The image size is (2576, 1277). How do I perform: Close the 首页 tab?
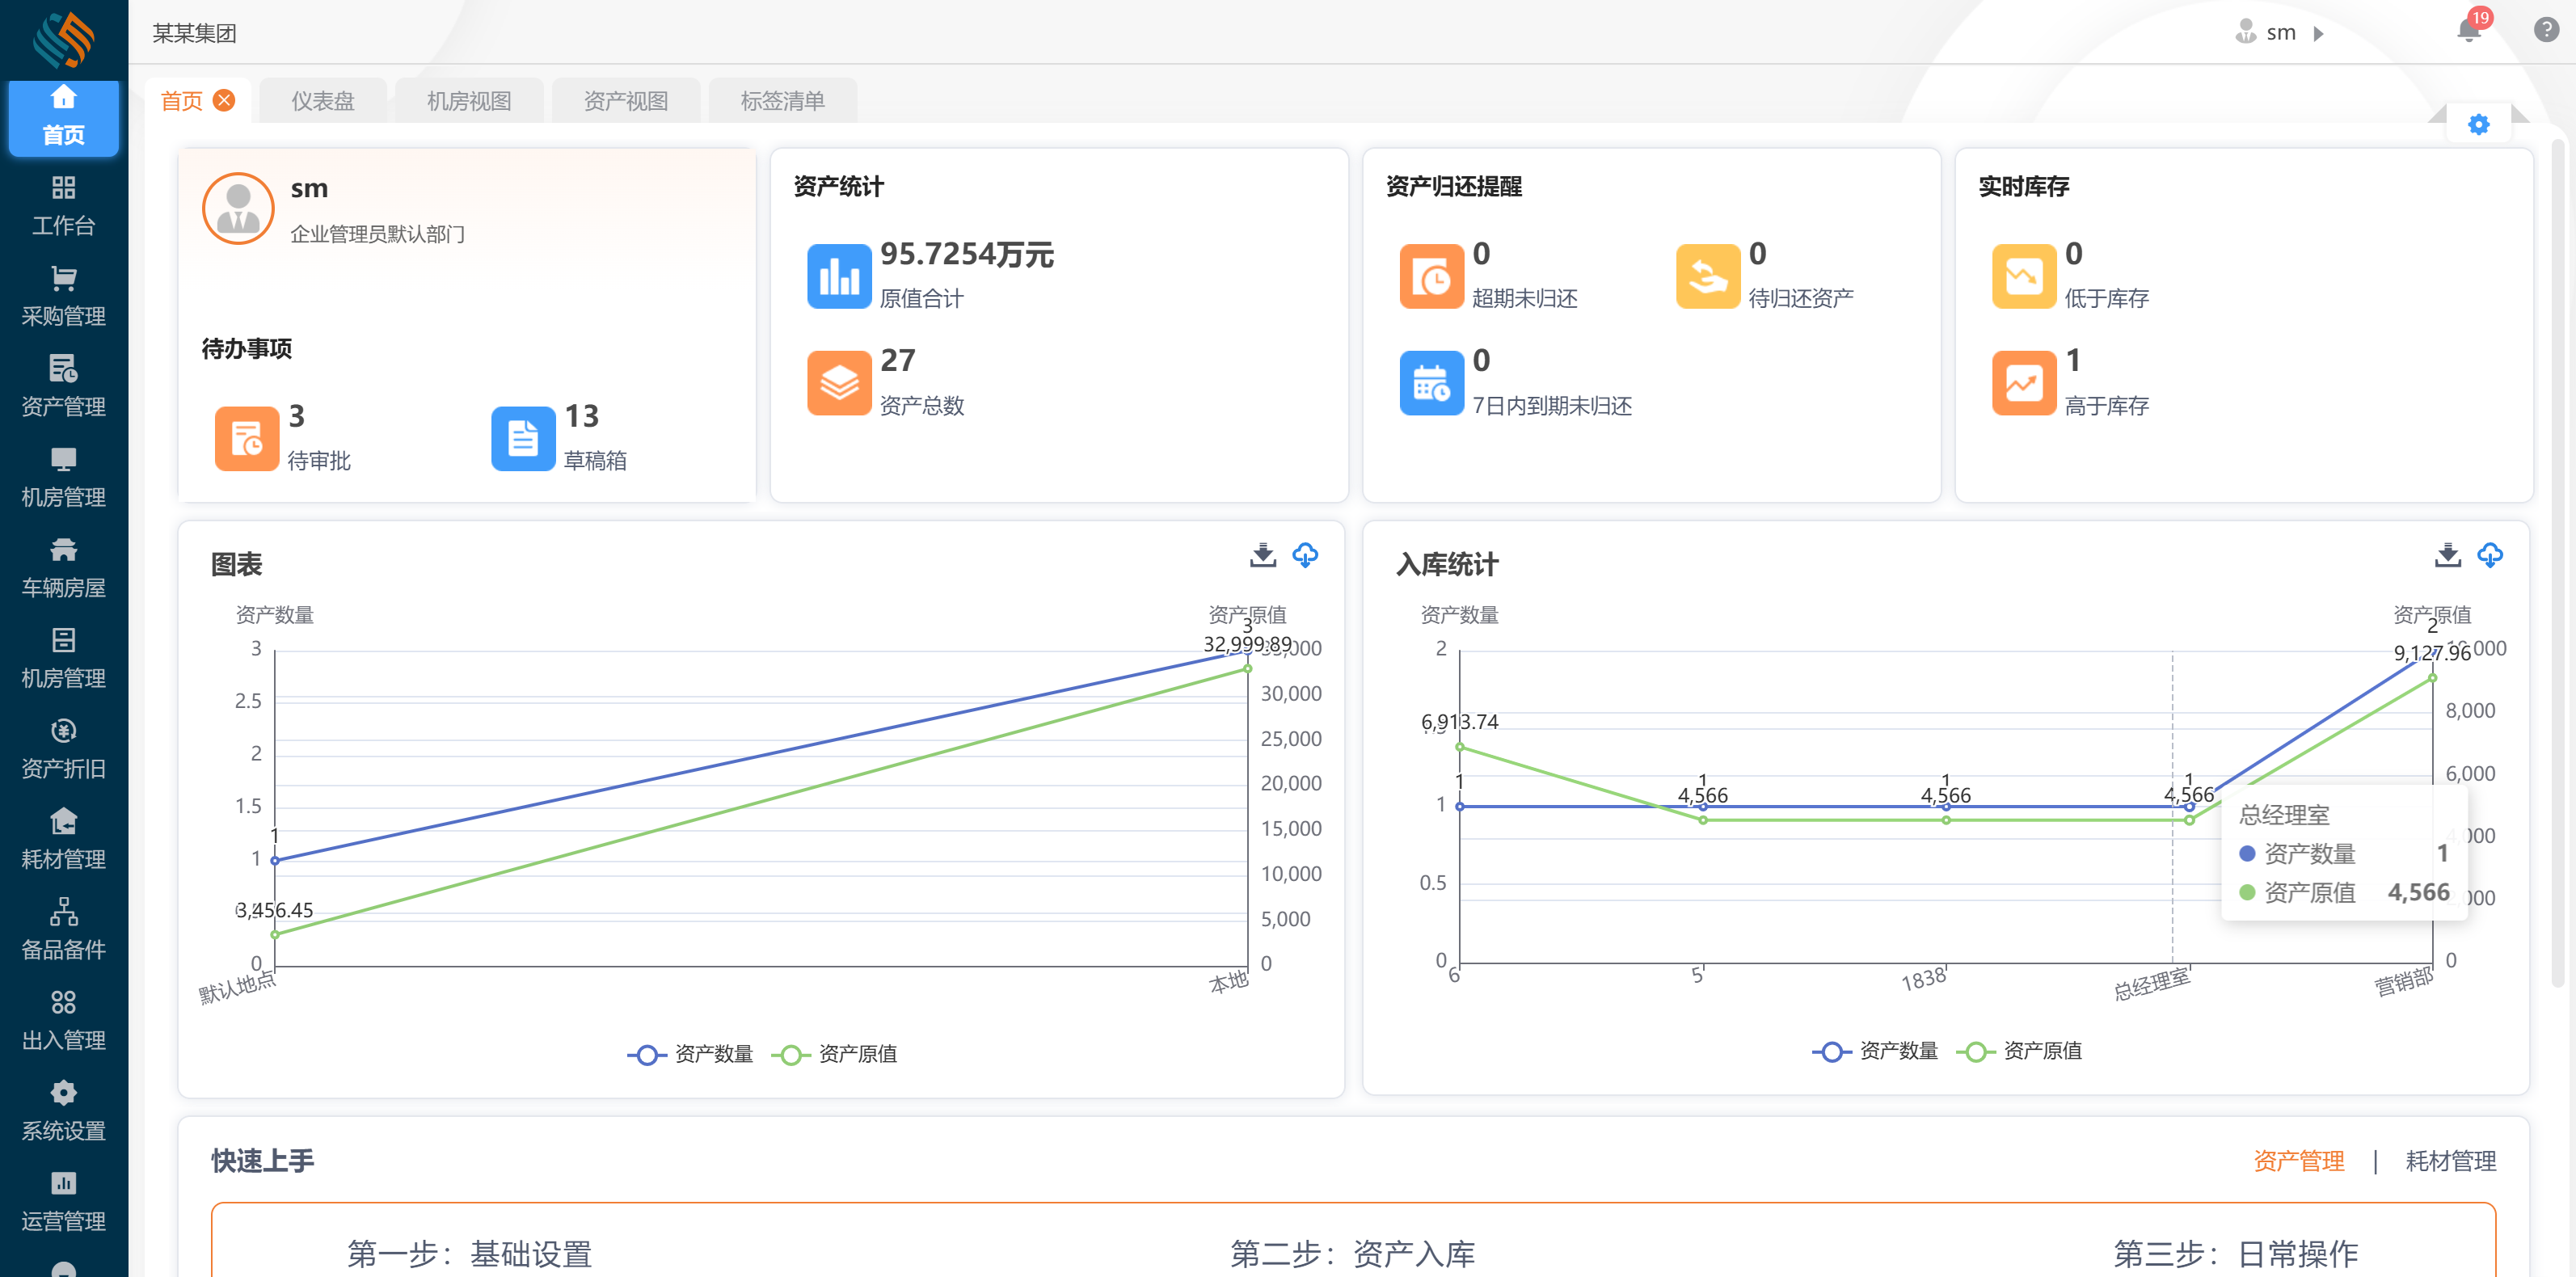[x=225, y=100]
